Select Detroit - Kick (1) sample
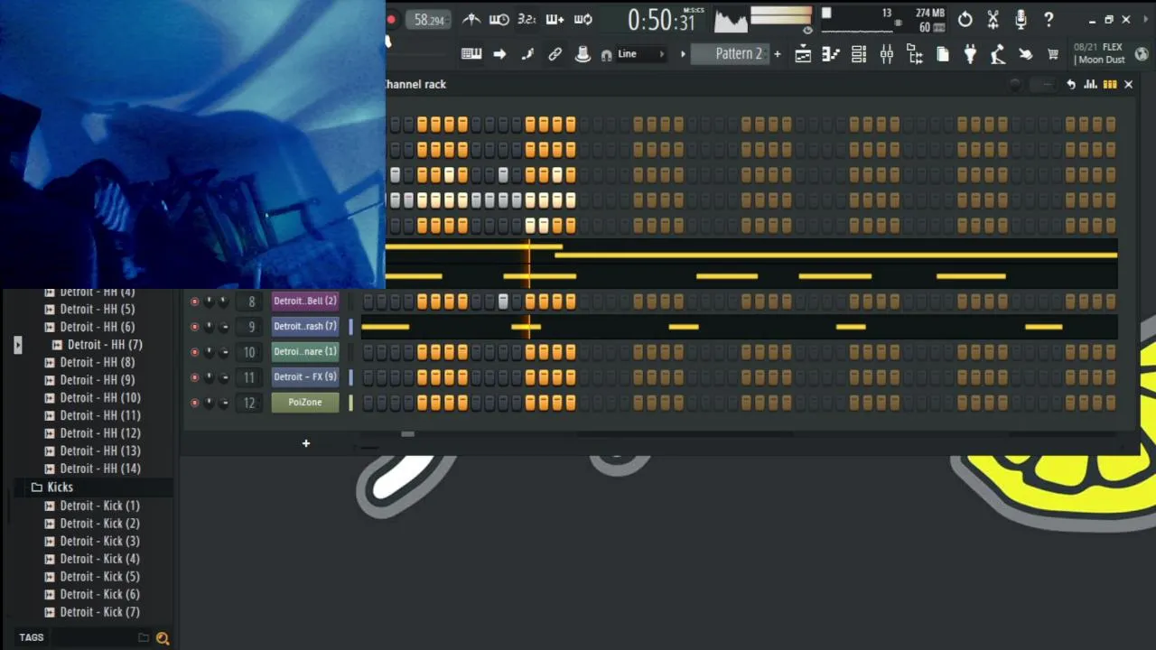Viewport: 1156px width, 650px height. pyautogui.click(x=99, y=506)
